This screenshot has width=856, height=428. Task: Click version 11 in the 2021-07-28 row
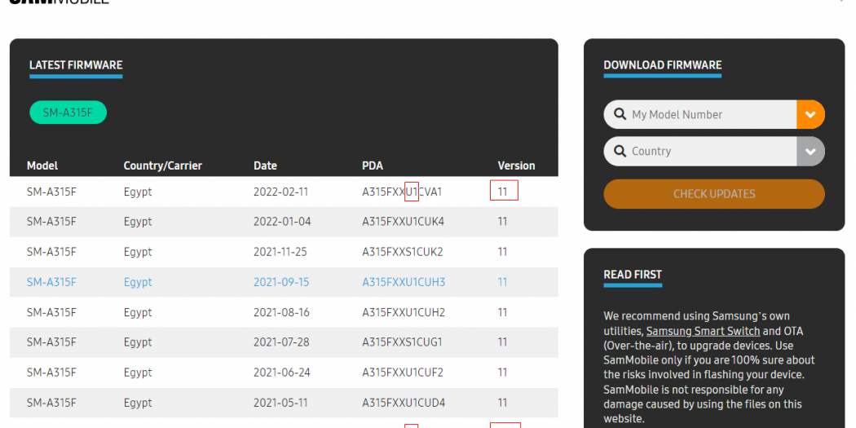[502, 342]
